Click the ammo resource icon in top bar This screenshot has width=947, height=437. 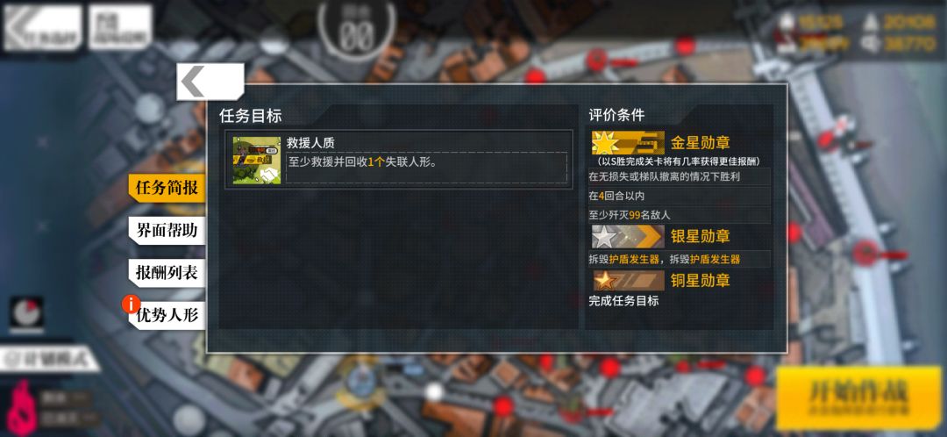click(870, 23)
